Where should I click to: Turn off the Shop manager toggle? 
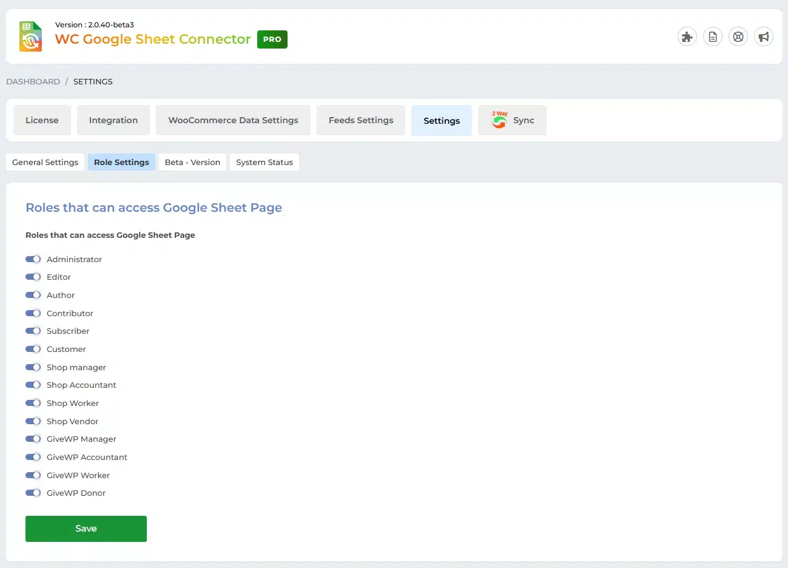33,367
